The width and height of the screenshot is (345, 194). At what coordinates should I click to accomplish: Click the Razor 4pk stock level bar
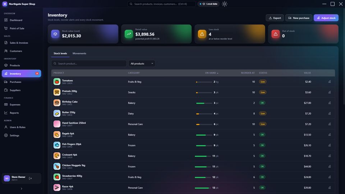tap(203, 188)
